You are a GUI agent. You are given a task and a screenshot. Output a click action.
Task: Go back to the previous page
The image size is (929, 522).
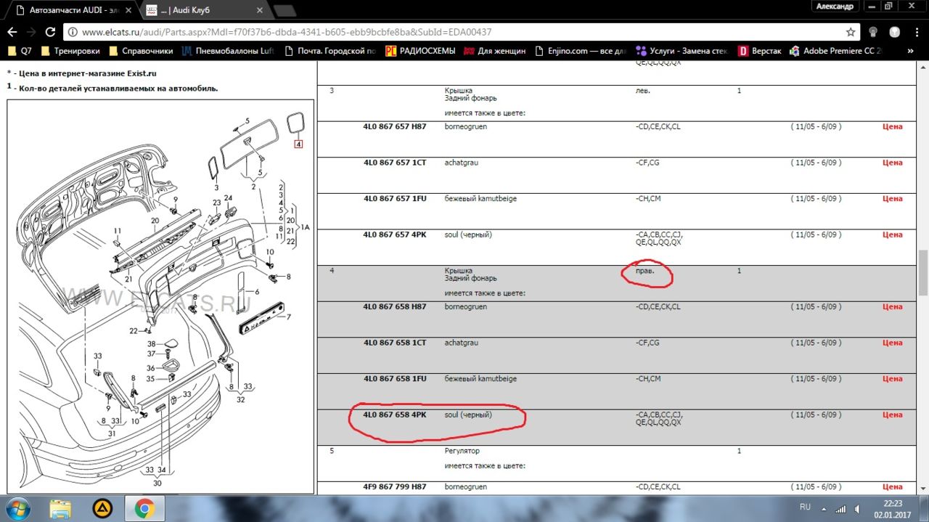(11, 32)
